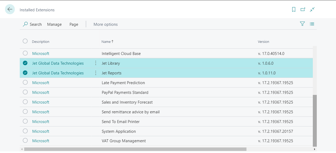
Task: Click the Microsoft link on PayPal Payments Standard
Action: (x=41, y=92)
